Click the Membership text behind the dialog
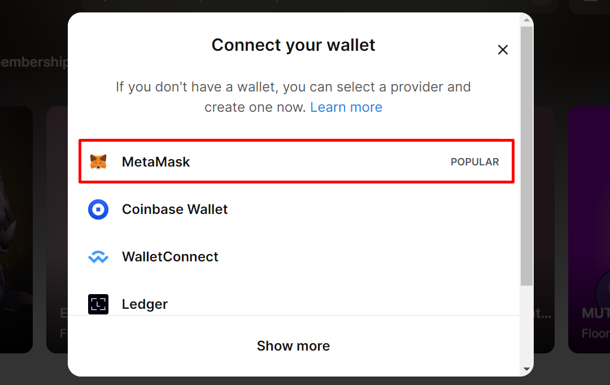This screenshot has width=610, height=385. [34, 62]
